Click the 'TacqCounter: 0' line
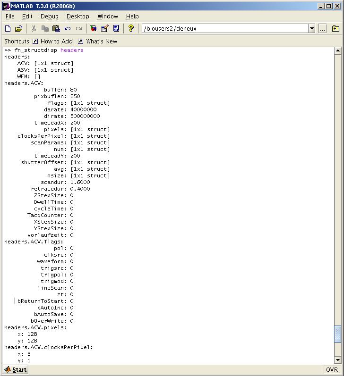Screen dimensions: 344x376 point(51,215)
